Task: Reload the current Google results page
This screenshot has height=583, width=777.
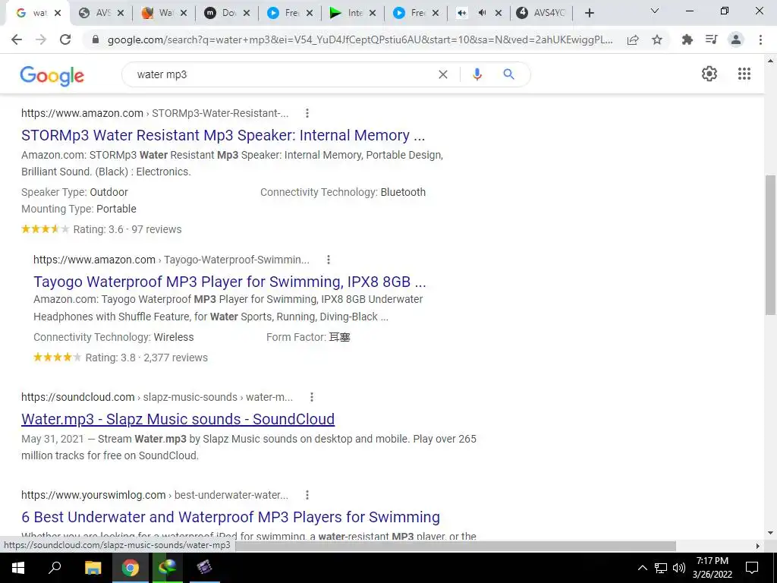Action: coord(65,39)
